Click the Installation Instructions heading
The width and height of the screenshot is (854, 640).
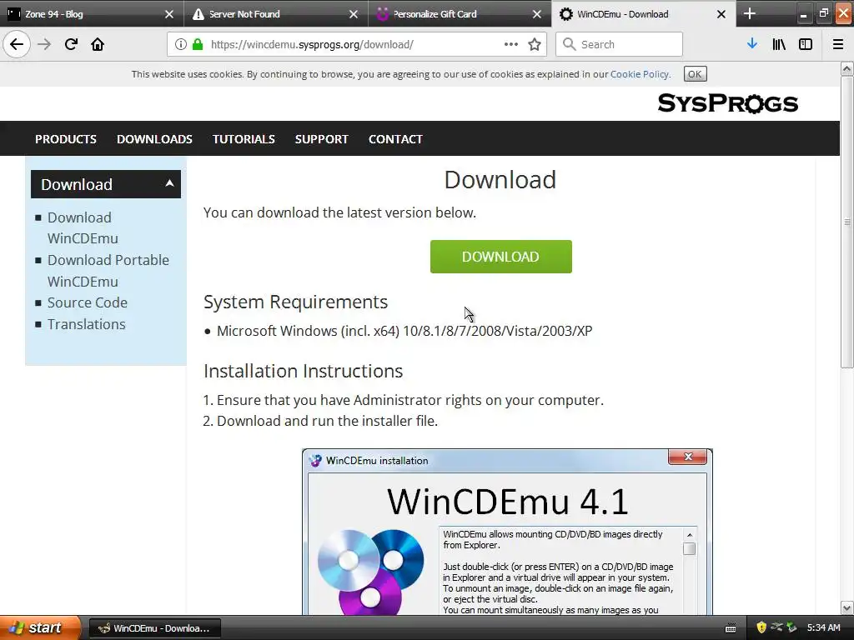[304, 371]
